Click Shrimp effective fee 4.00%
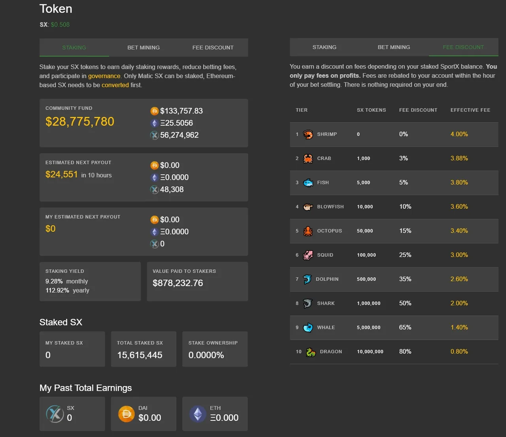Image resolution: width=506 pixels, height=437 pixels. coord(459,134)
